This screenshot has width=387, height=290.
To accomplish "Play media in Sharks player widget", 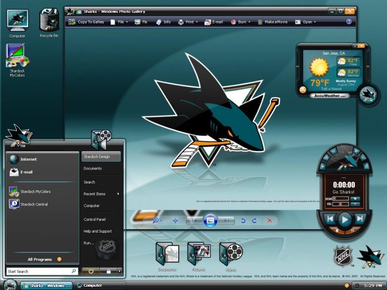I will [345, 219].
